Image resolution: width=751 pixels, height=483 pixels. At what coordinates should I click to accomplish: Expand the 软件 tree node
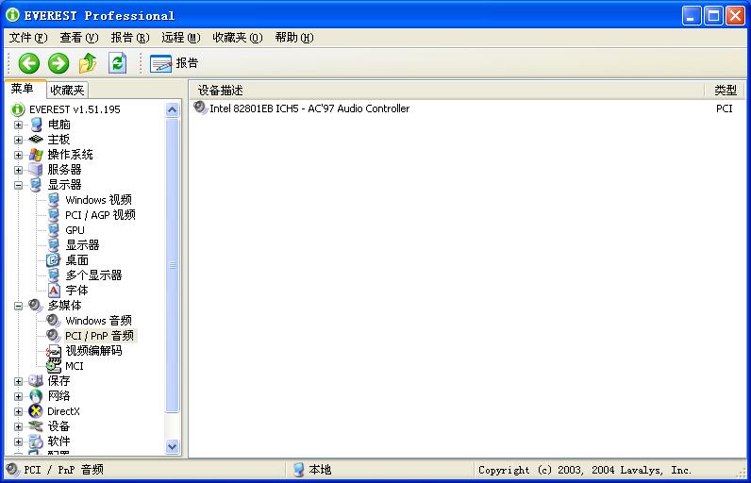(x=18, y=441)
